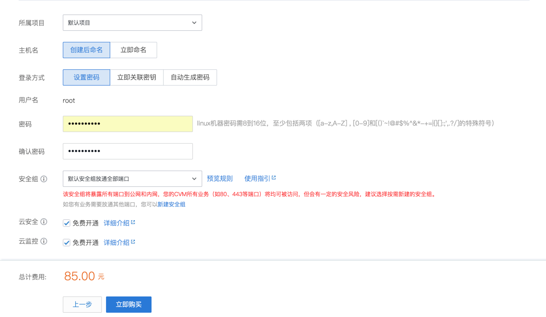Open the 预览规则 link

pyautogui.click(x=219, y=178)
